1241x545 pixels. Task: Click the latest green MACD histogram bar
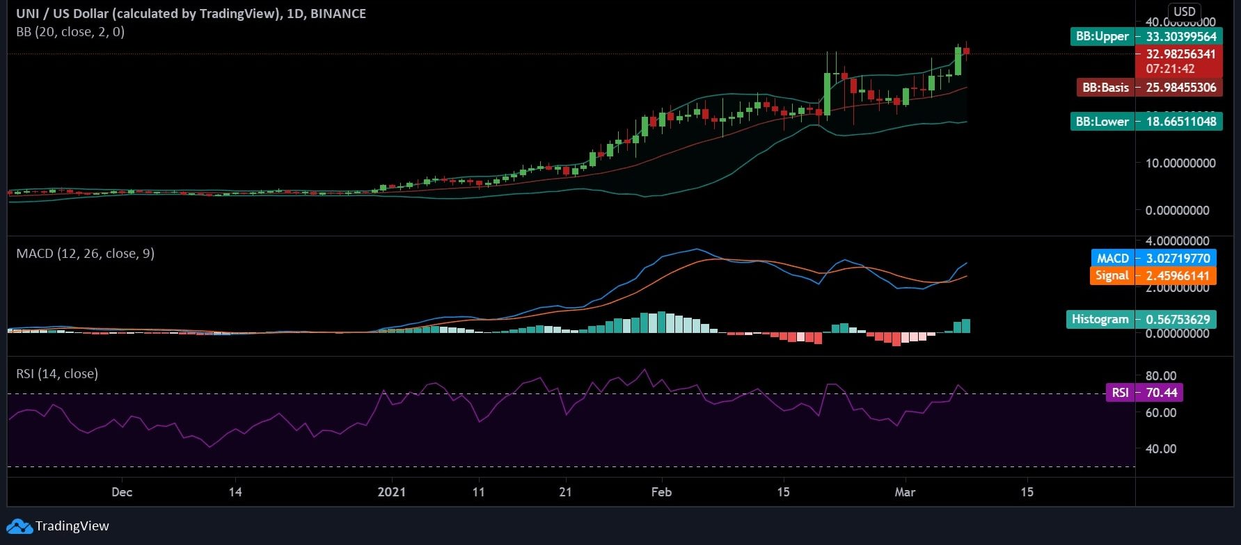pos(965,326)
